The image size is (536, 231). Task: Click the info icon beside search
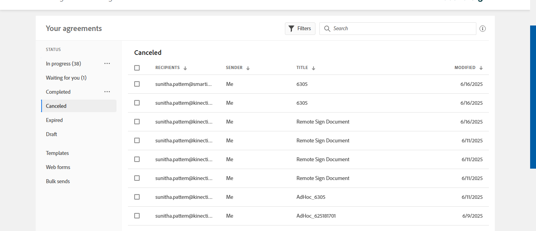point(483,29)
